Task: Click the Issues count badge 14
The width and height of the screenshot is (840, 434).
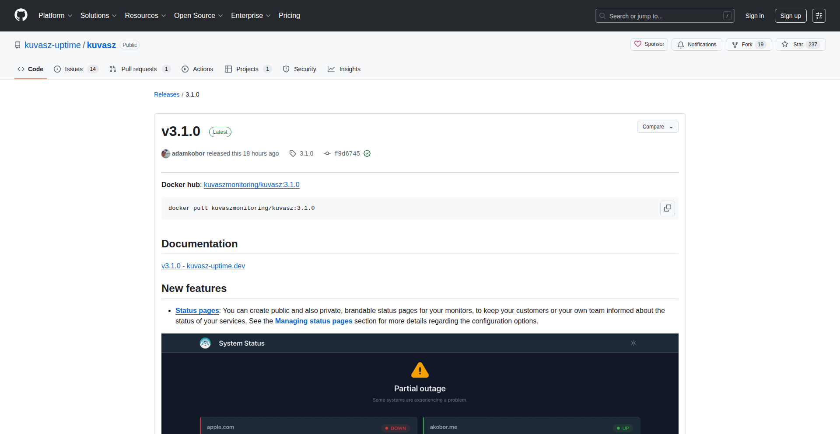Action: (93, 69)
